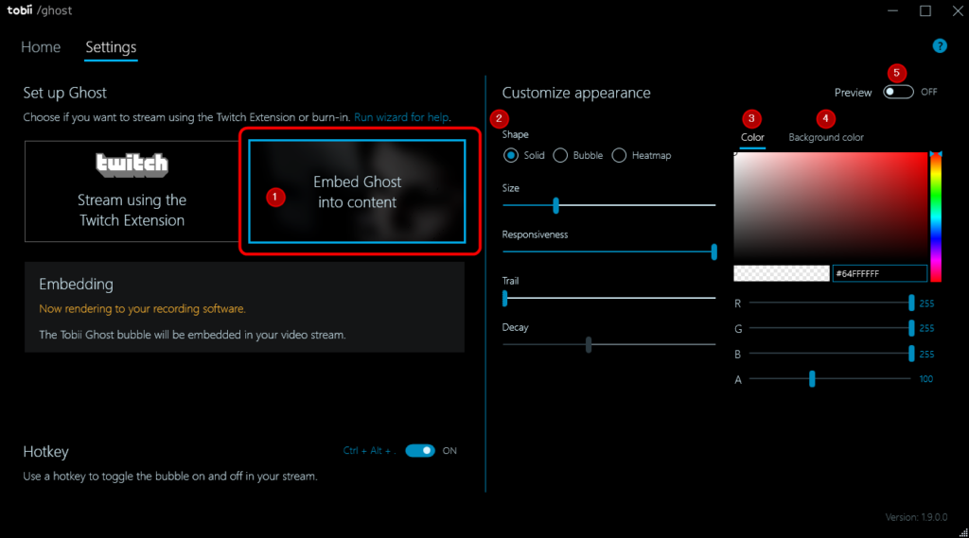This screenshot has height=538, width=969.
Task: Click the Alpha channel slider handle
Action: pos(812,378)
